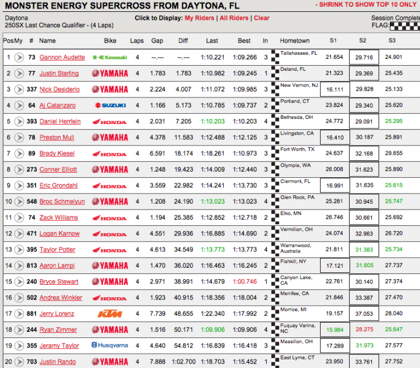This screenshot has width=420, height=368.
Task: Toggle My Rider circle for Brady Kiesel
Action: (x=19, y=153)
